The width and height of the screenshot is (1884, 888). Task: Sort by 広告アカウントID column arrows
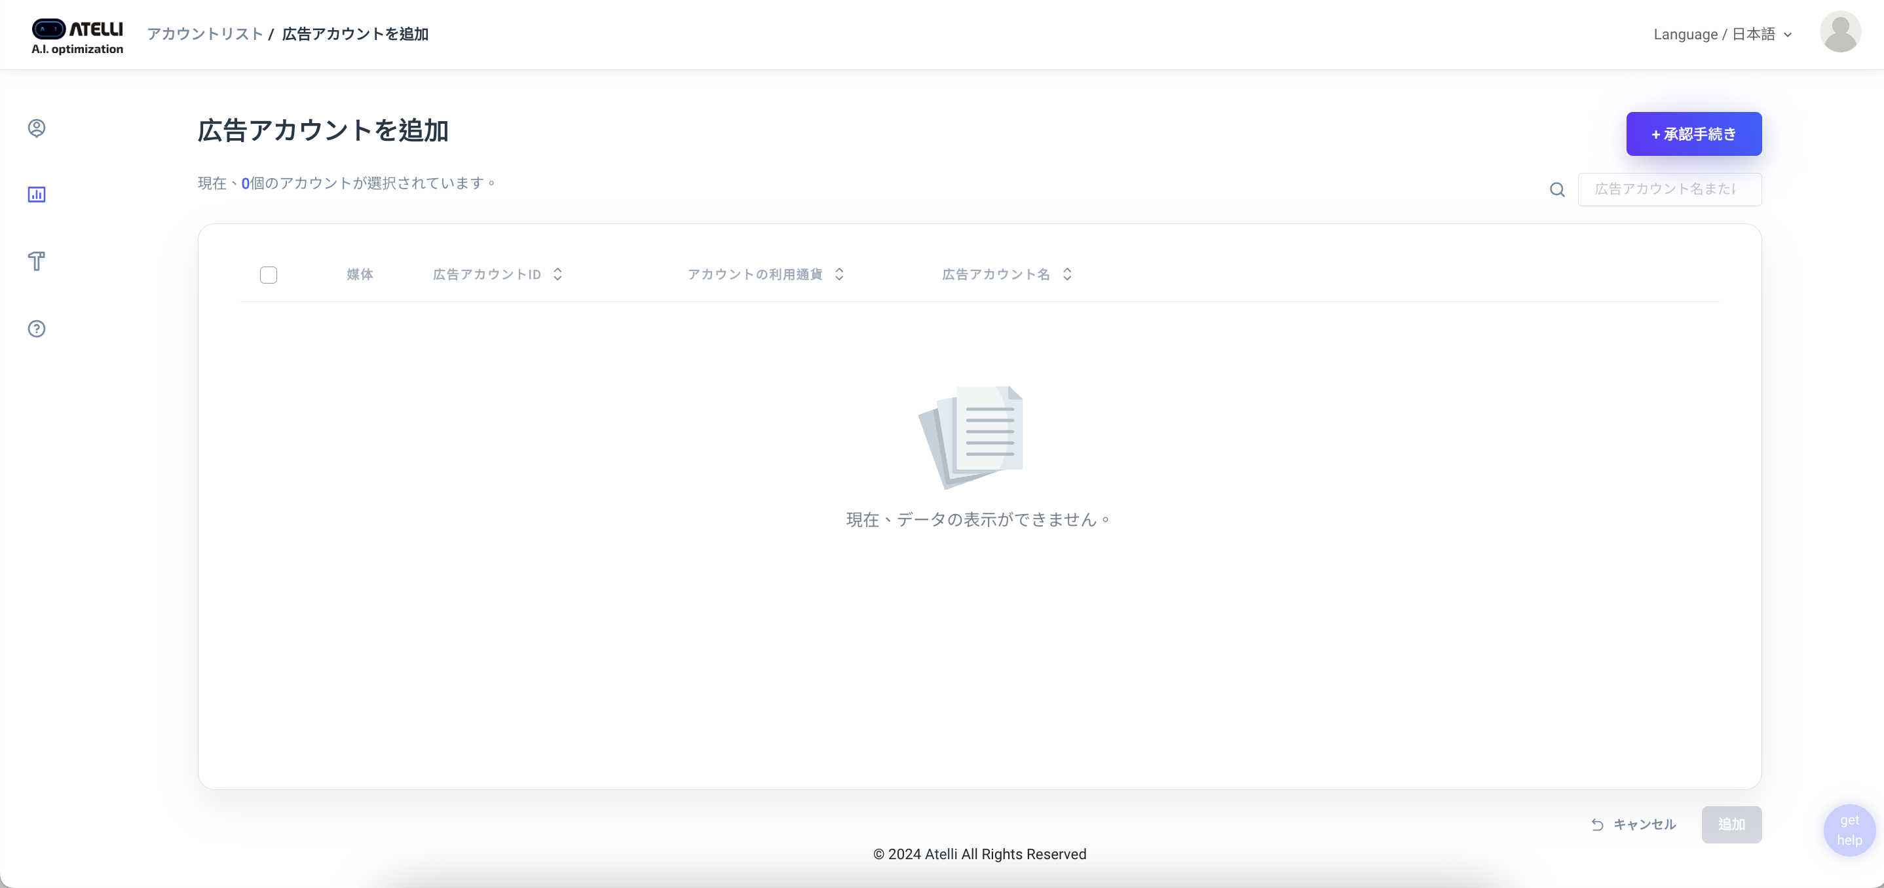tap(557, 274)
